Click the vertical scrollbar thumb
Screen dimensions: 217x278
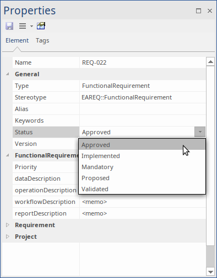210,156
